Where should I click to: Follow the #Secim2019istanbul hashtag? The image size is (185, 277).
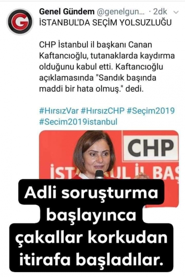pyautogui.click(x=78, y=122)
